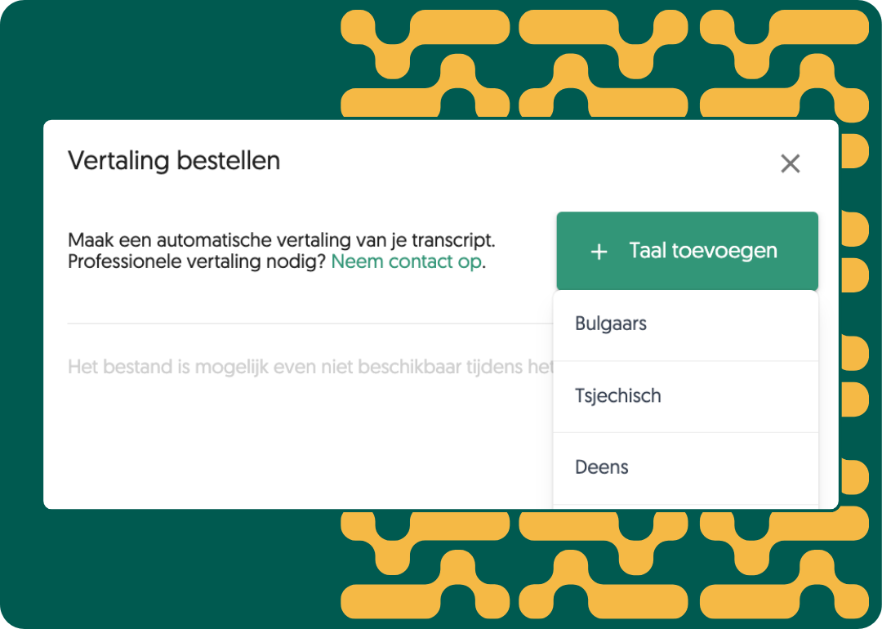Click the Taal toevoegen label text

click(703, 251)
